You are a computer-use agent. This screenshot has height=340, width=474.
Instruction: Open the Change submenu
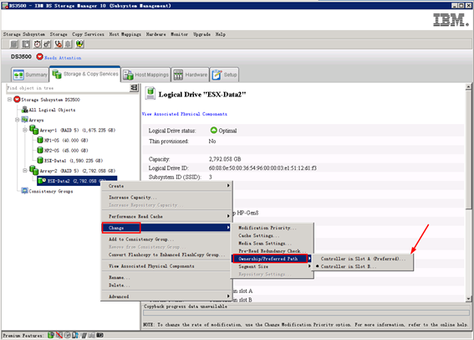point(166,228)
